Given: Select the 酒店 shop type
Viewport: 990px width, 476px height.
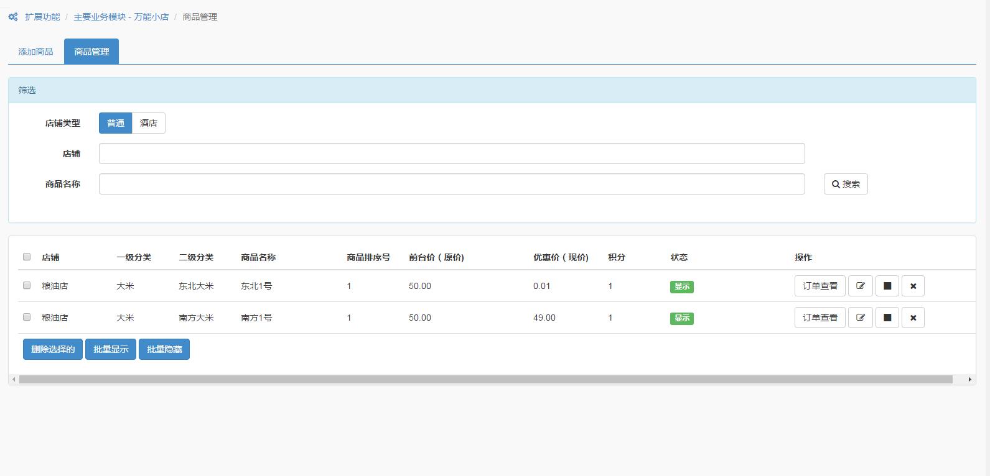Looking at the screenshot, I should coord(149,123).
